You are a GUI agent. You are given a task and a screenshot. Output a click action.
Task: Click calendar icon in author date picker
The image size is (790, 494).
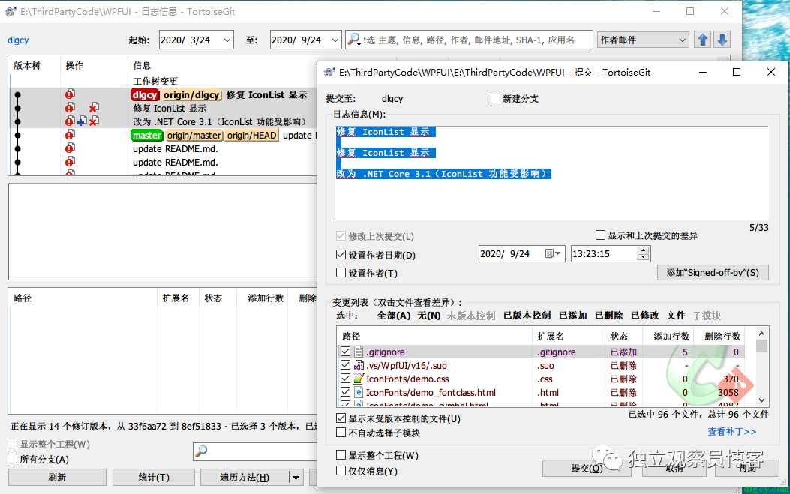[x=550, y=254]
